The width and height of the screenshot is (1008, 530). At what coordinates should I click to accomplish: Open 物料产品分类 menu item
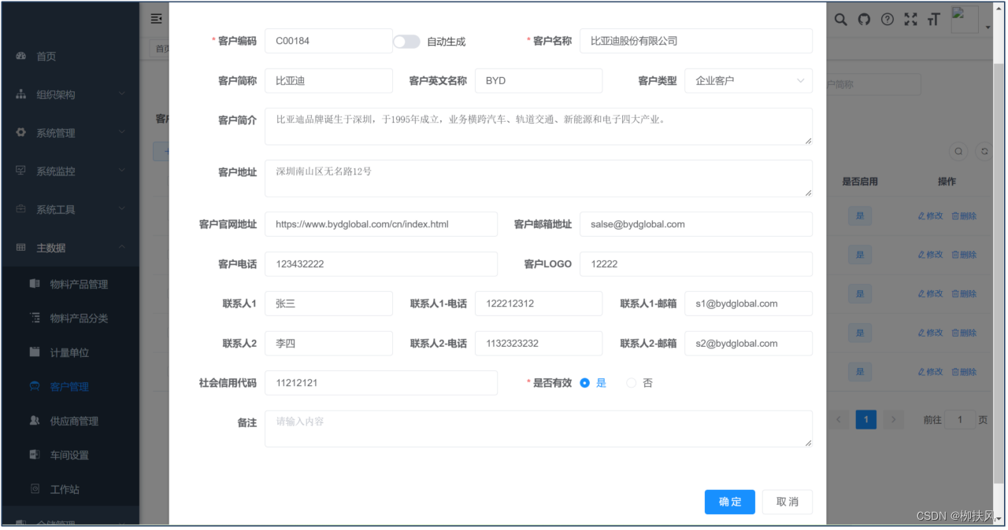pos(70,318)
